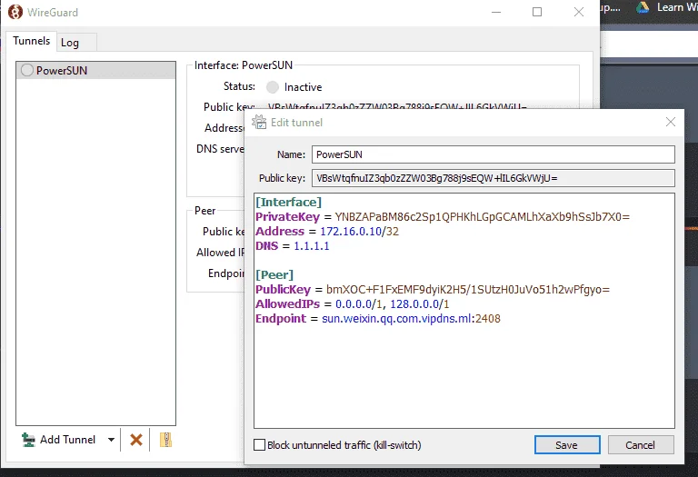Click the Google Drive icon in the background browser tab
This screenshot has height=477, width=698.
click(642, 7)
